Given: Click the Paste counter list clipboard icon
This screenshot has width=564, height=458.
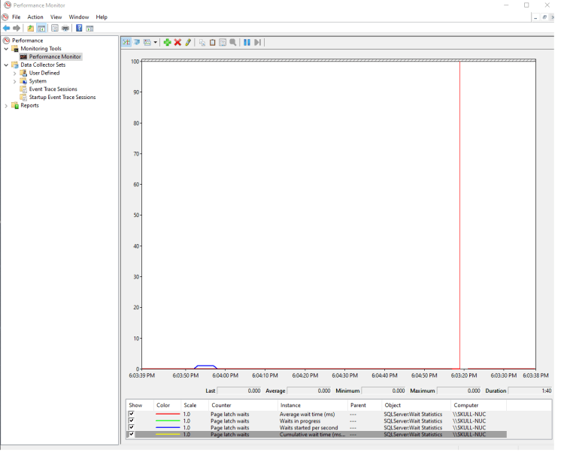Looking at the screenshot, I should (x=212, y=43).
